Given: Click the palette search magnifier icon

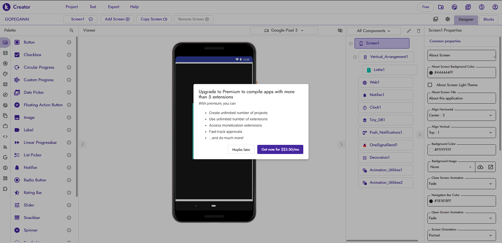Looking at the screenshot, I should [71, 31].
